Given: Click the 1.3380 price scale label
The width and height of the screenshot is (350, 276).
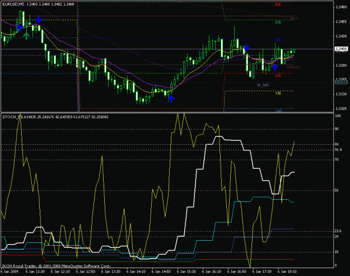Looking at the screenshot, I should tap(341, 66).
